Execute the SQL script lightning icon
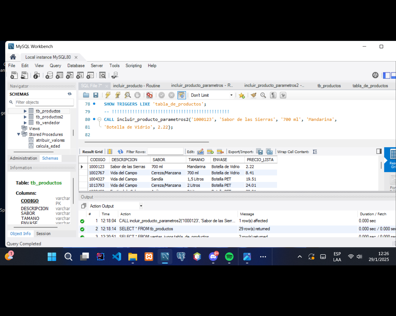This screenshot has height=316, width=396. point(108,95)
